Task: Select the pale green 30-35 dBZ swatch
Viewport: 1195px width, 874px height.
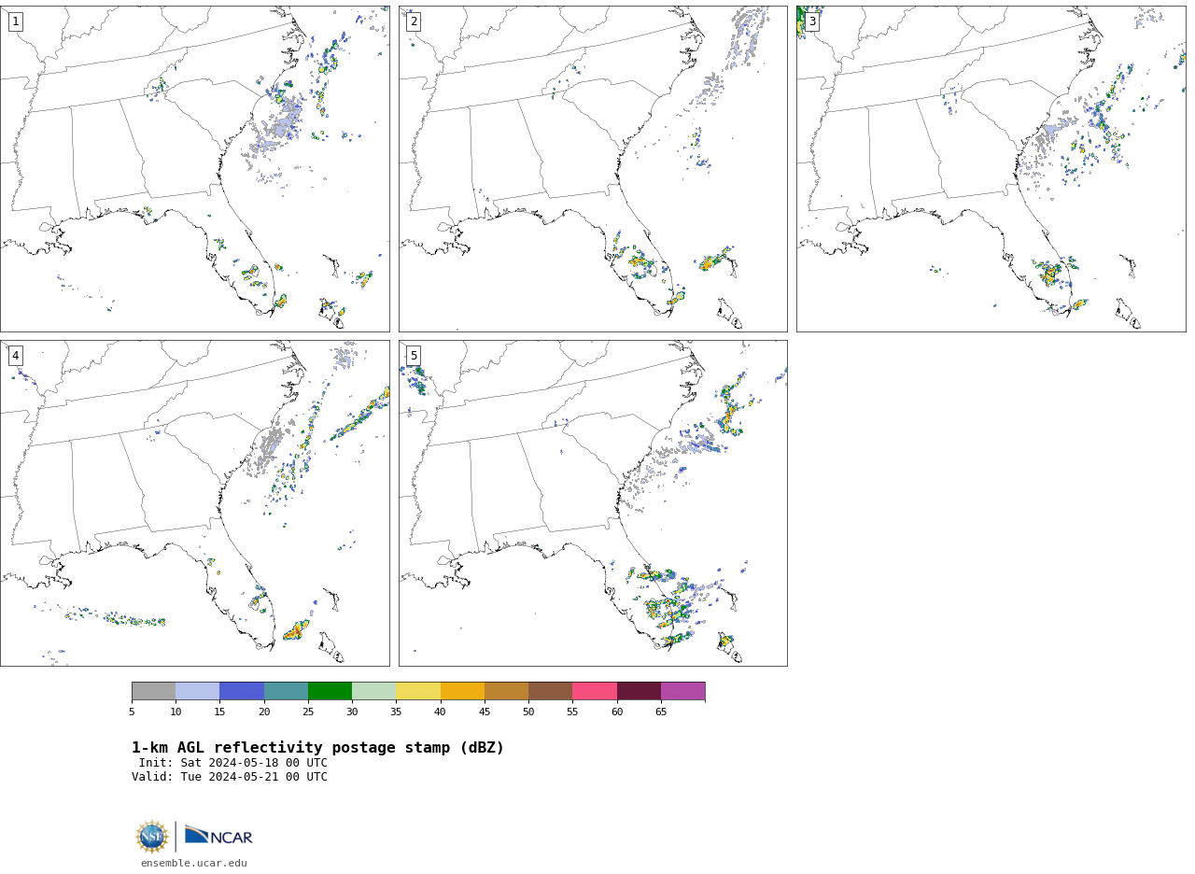Action: 374,691
